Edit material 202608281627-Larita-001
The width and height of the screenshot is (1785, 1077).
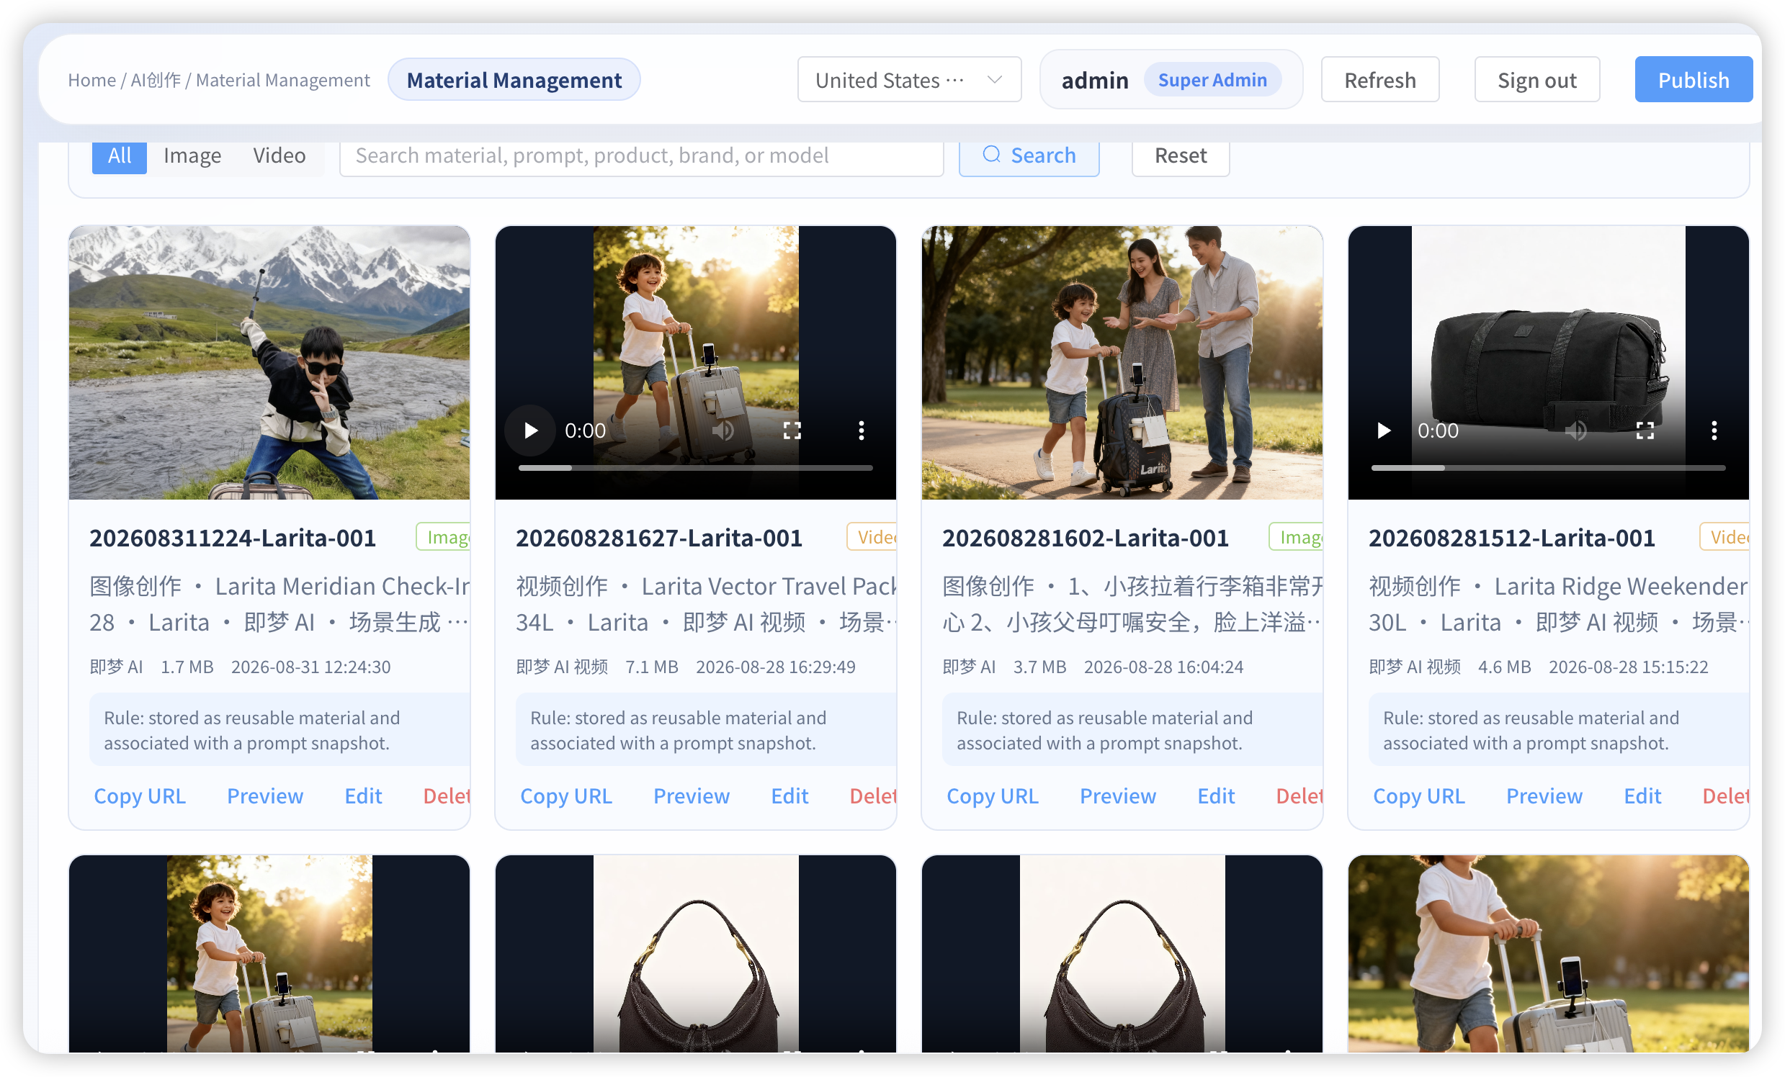(789, 796)
